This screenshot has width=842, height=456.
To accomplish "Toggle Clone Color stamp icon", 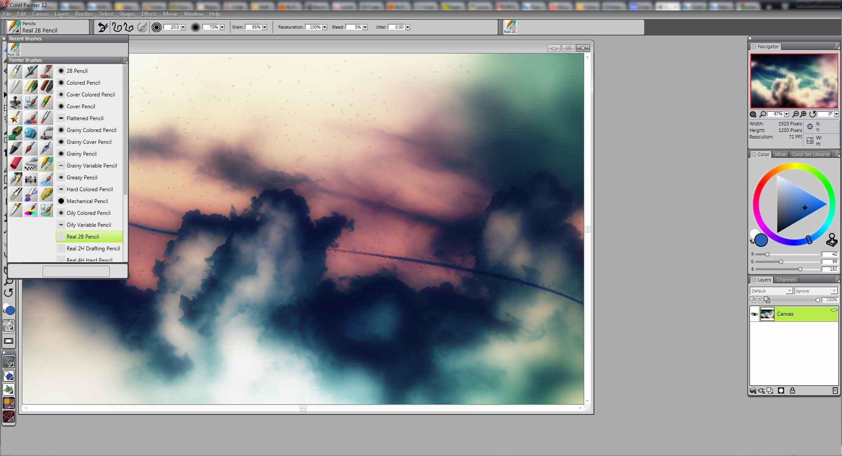I will tap(831, 240).
